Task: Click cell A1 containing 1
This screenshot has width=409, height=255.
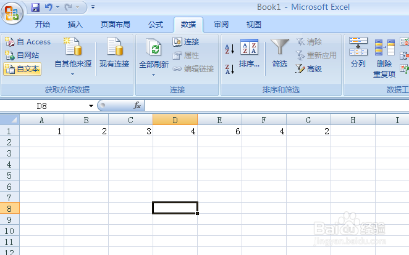Action: 42,131
